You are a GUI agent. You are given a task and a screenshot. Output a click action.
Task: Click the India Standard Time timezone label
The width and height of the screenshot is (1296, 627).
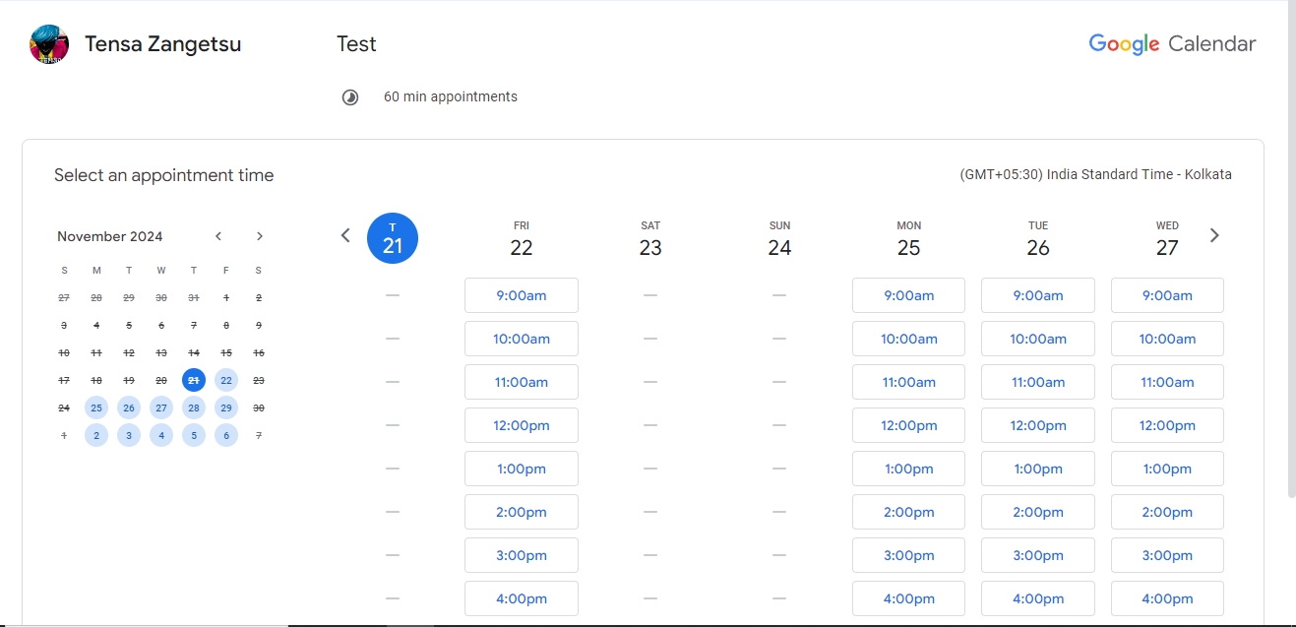click(x=1095, y=175)
